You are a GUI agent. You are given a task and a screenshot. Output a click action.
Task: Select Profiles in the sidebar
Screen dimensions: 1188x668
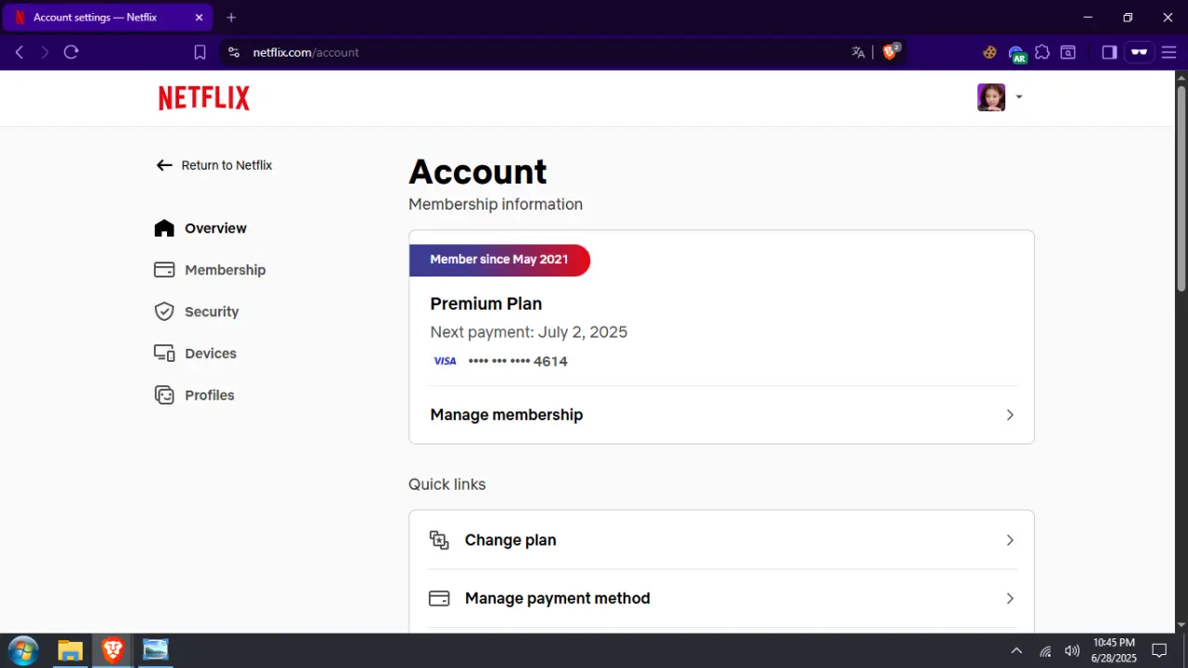195,395
